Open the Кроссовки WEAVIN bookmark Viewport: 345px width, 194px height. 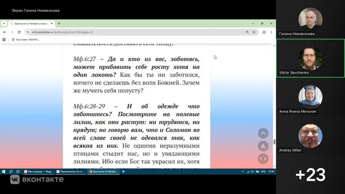click(26, 39)
